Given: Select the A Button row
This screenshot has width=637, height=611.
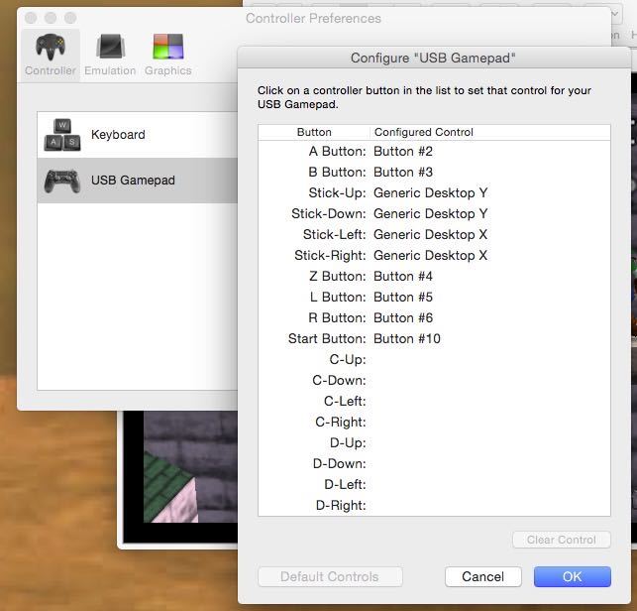Looking at the screenshot, I should (434, 152).
